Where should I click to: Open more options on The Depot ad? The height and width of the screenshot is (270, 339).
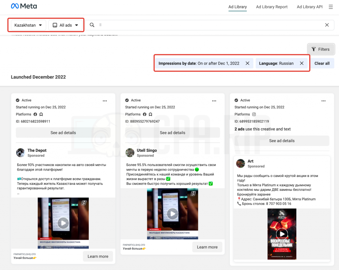click(105, 101)
